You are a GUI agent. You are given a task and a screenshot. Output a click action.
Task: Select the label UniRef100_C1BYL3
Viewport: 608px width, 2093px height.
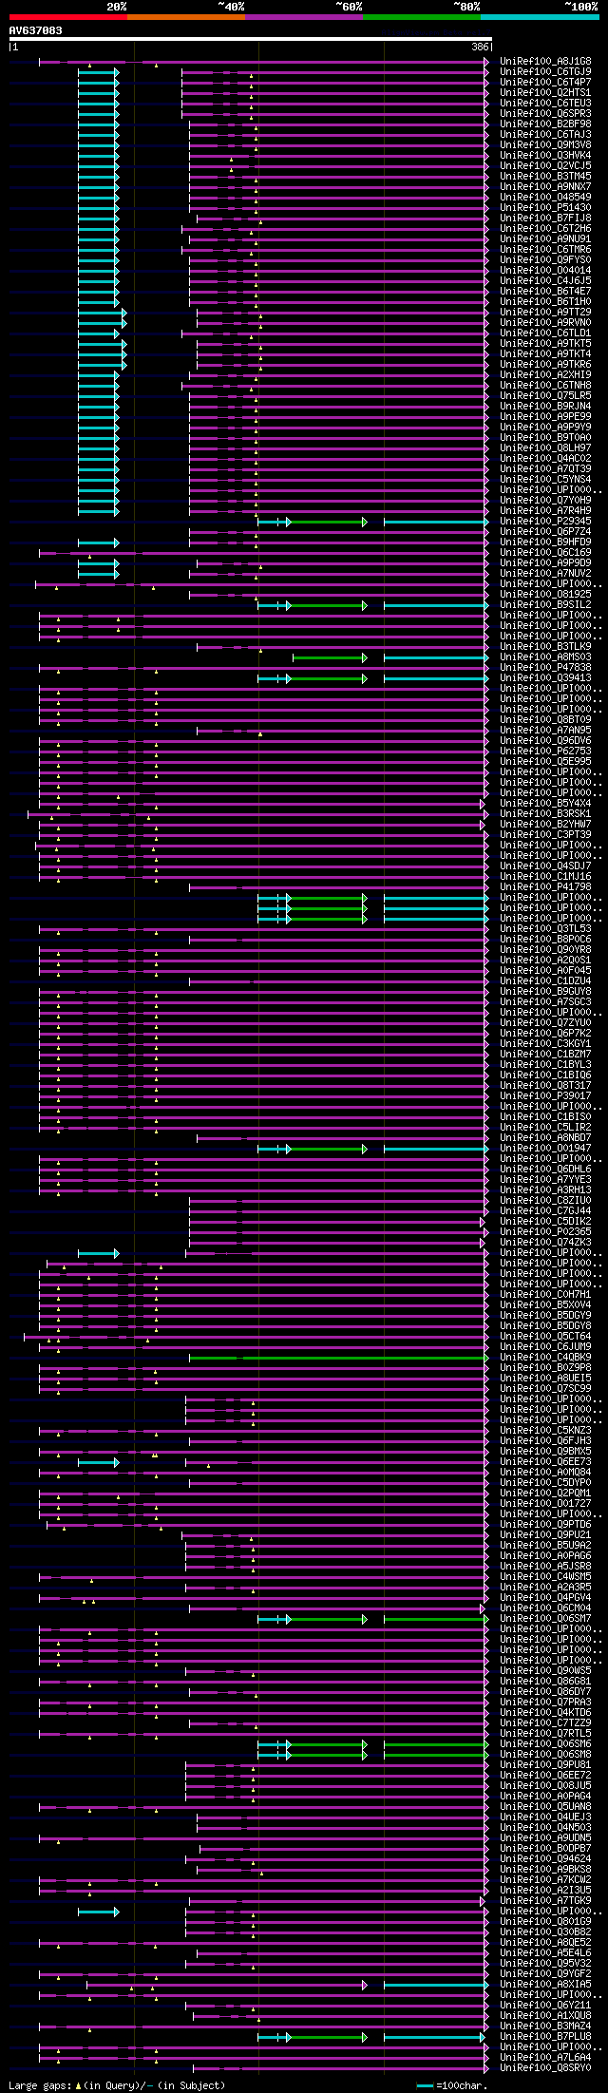tap(545, 1064)
